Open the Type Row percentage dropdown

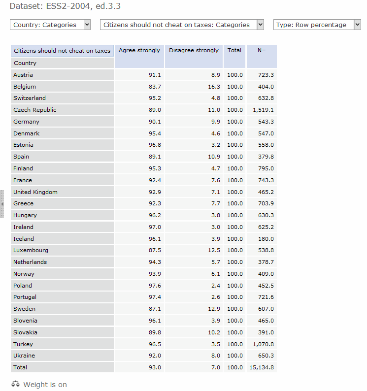coord(317,25)
